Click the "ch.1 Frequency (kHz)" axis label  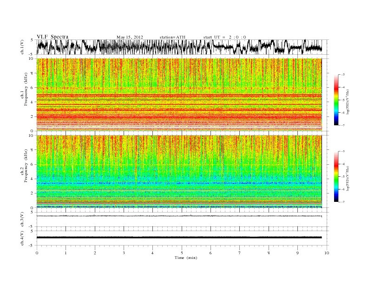pyautogui.click(x=24, y=89)
